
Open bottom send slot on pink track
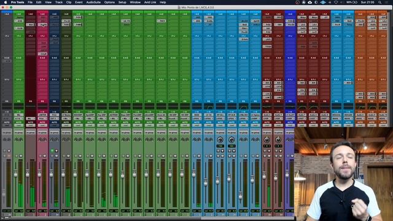click(x=42, y=54)
